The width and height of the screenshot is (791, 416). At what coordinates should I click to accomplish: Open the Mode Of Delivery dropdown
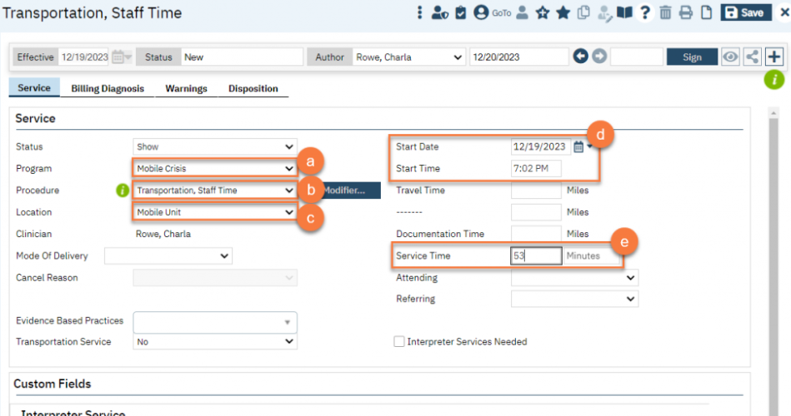pyautogui.click(x=168, y=256)
